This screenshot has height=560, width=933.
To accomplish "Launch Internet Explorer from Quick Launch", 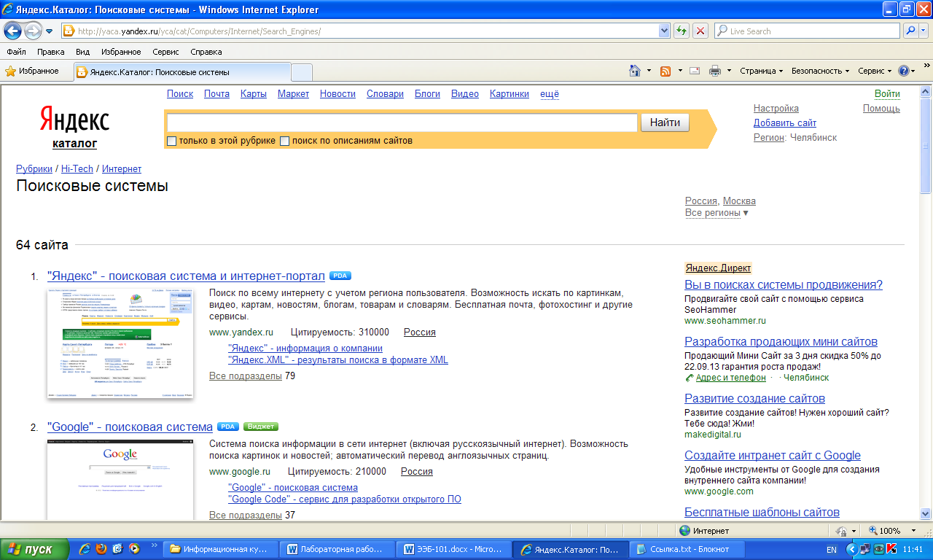I will pyautogui.click(x=85, y=548).
